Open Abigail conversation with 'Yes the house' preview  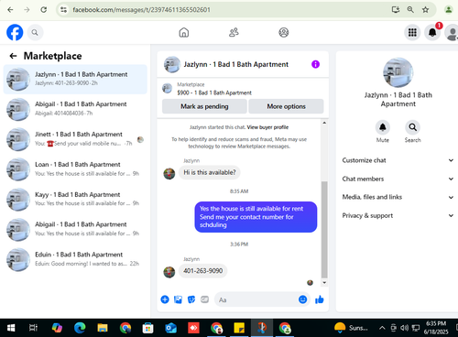click(x=75, y=229)
